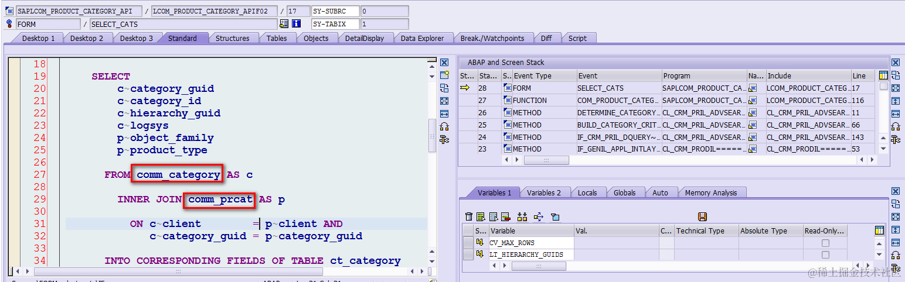Click the navigate icon after SELECT_CATS field
905x282 pixels.
[x=284, y=24]
